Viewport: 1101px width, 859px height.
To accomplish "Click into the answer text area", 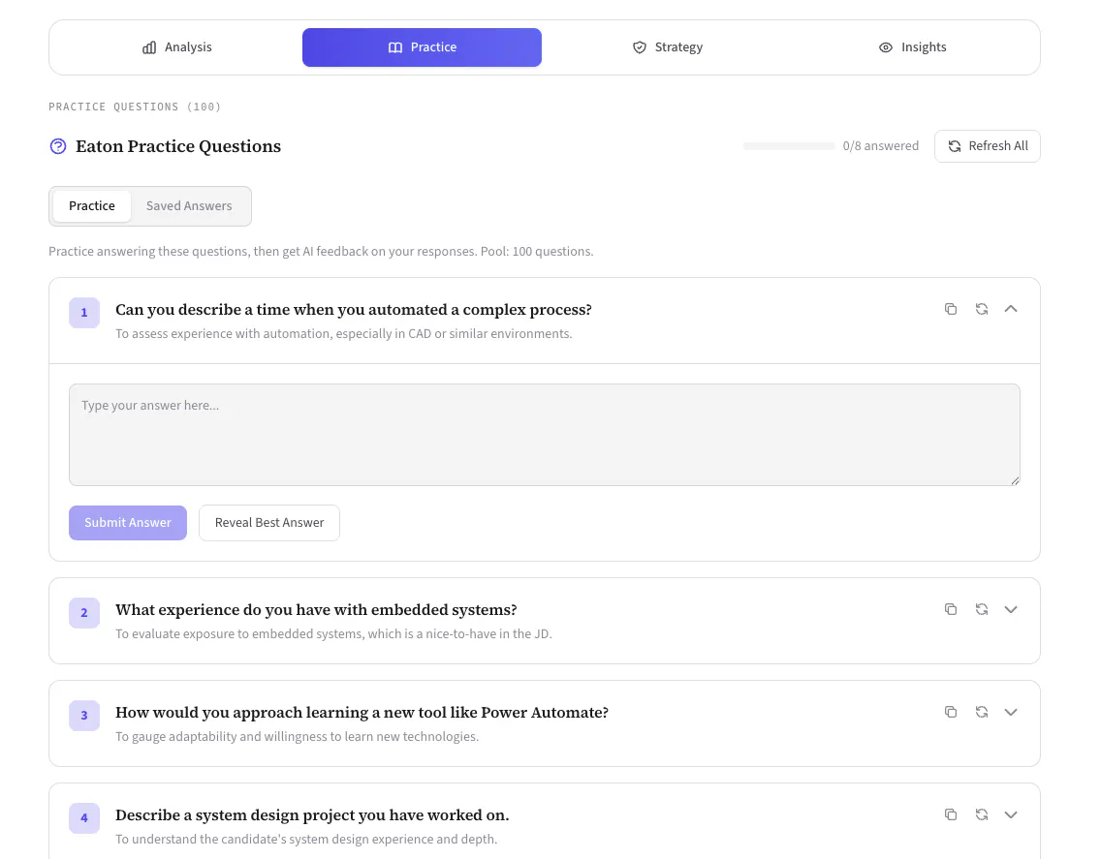I will [x=544, y=435].
